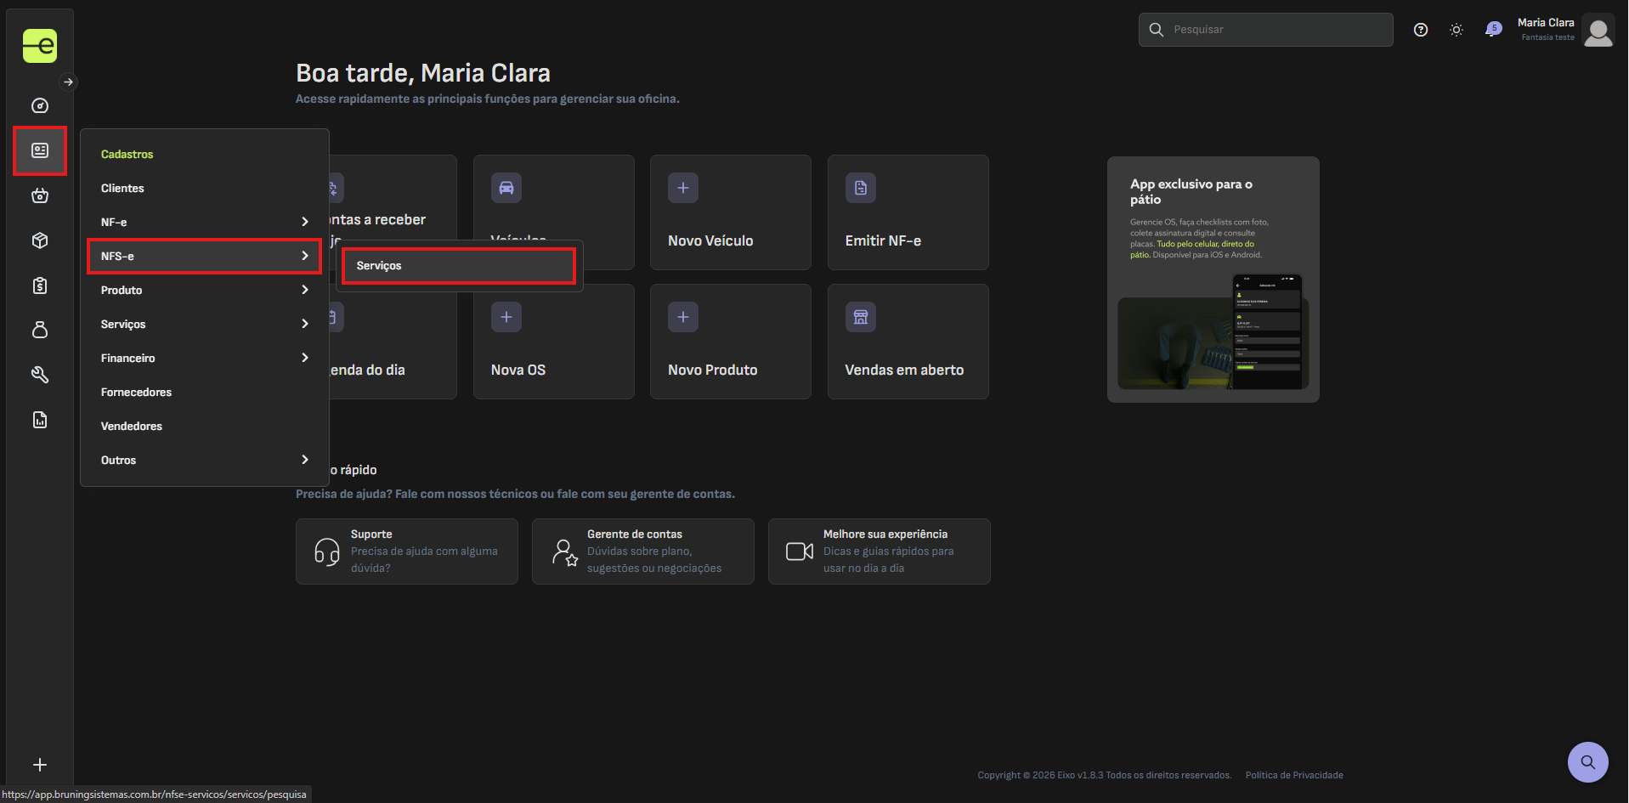Click the Maria Clara avatar picture

[1598, 31]
